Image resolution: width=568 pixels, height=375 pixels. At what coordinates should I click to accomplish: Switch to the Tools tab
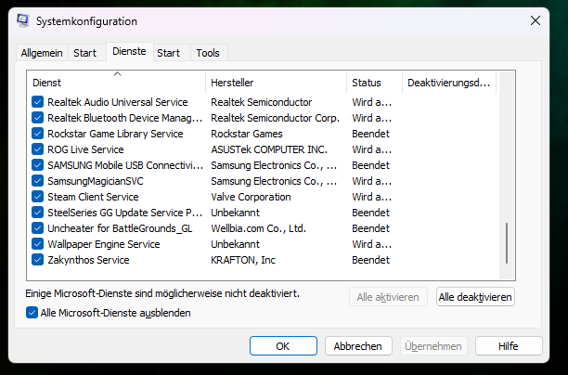pyautogui.click(x=208, y=53)
